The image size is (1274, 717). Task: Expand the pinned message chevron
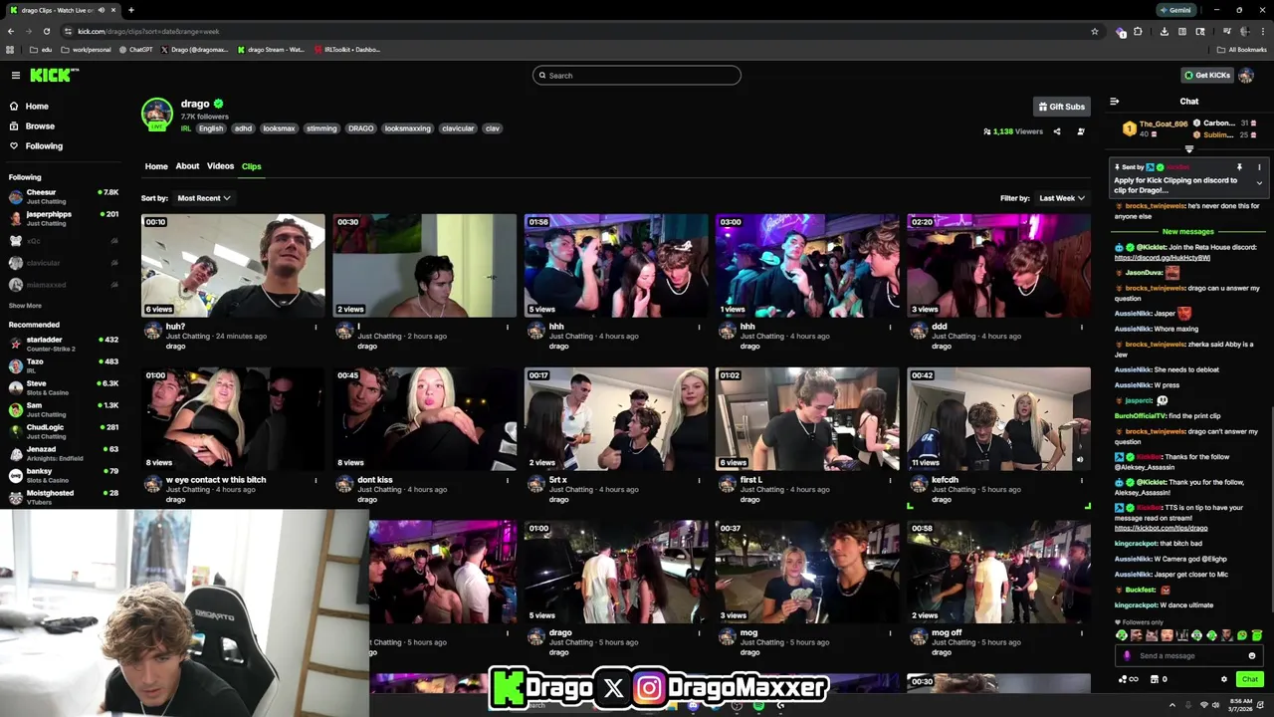pos(1259,183)
